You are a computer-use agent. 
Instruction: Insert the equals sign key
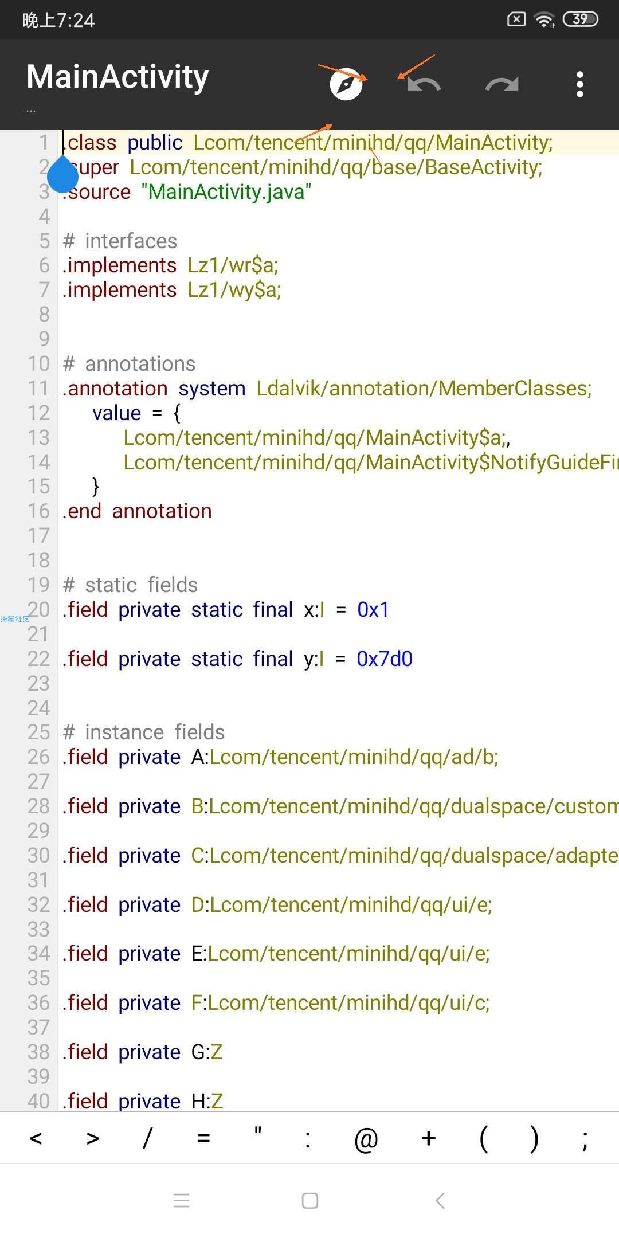(x=203, y=1138)
